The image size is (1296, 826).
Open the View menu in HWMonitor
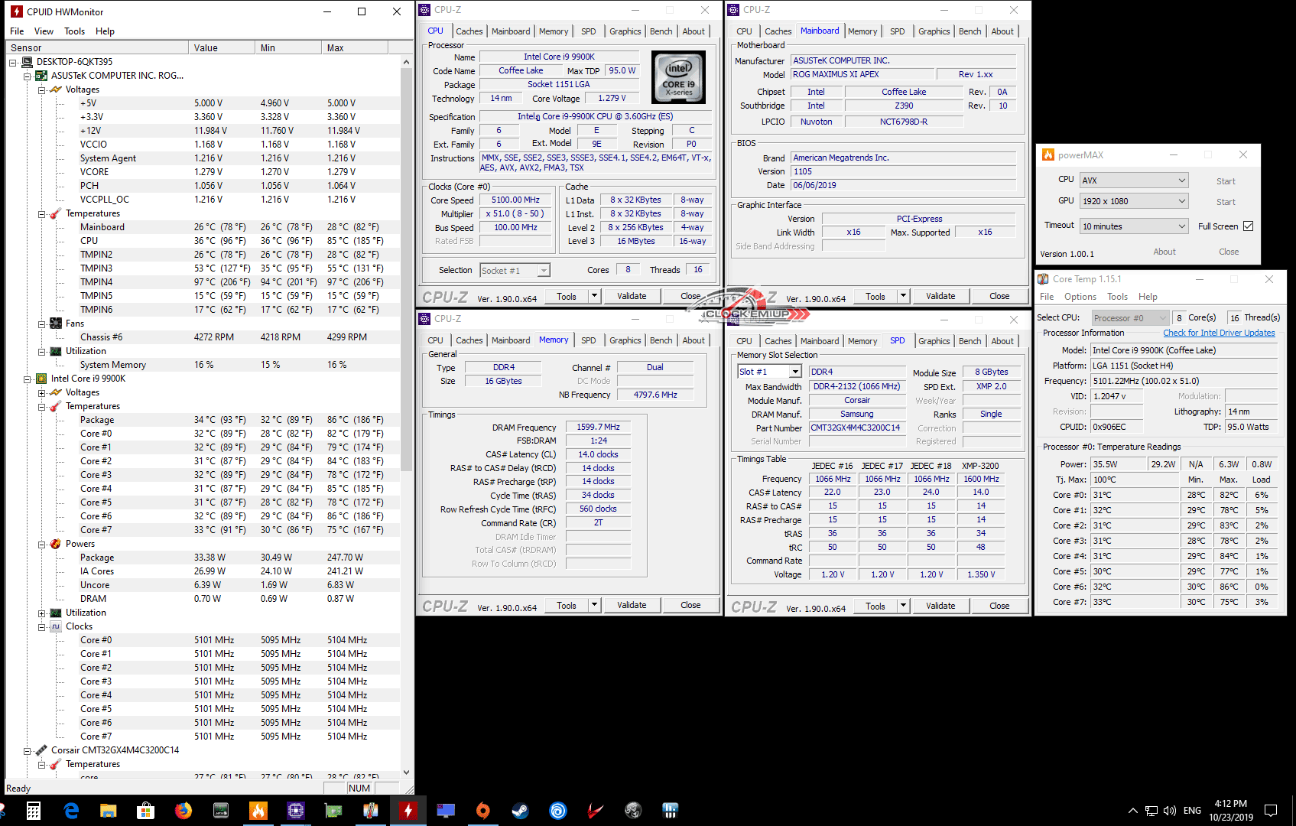click(44, 31)
